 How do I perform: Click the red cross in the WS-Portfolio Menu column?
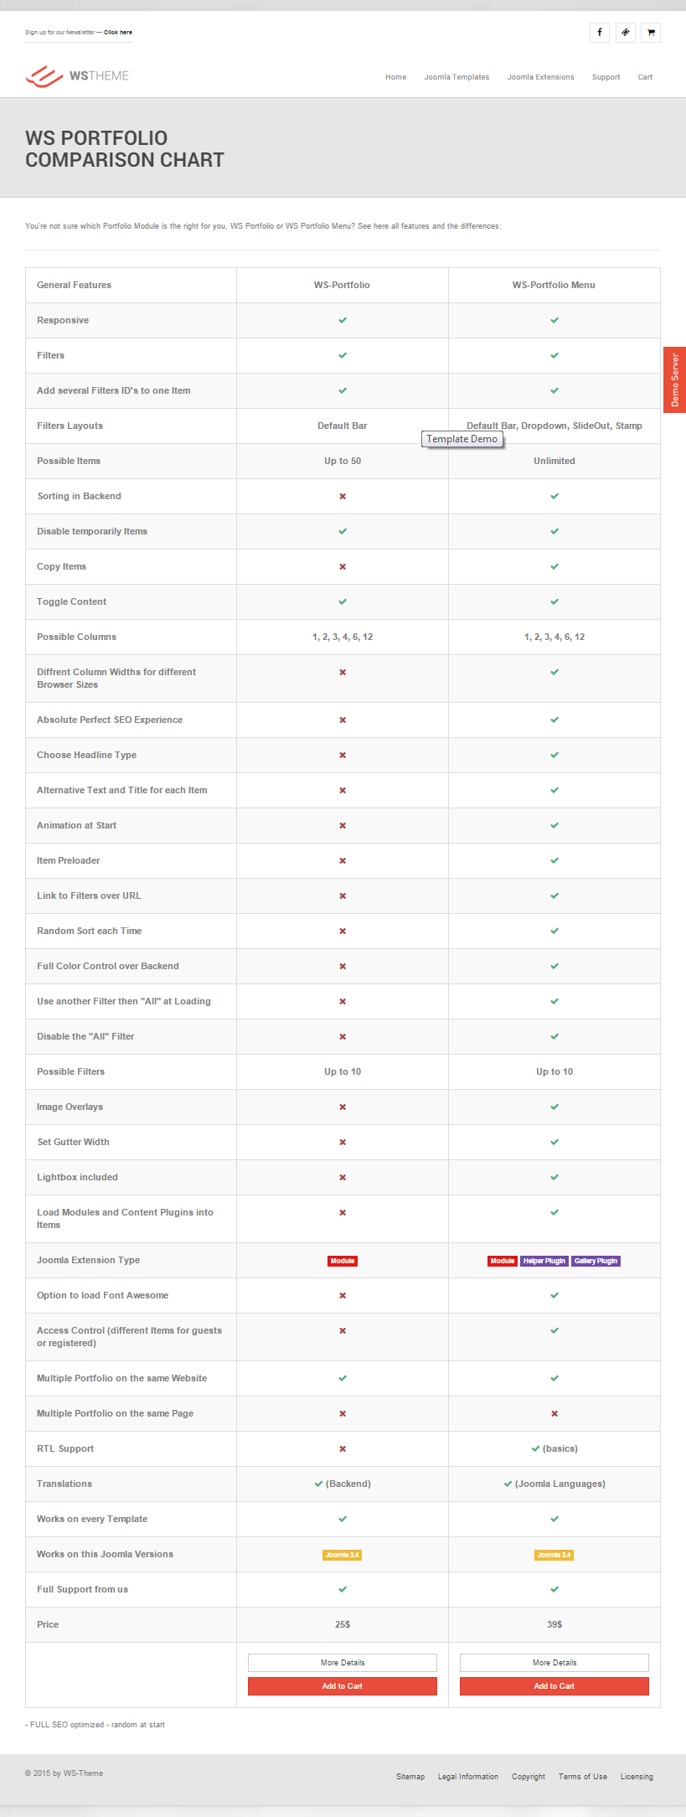[x=554, y=1413]
